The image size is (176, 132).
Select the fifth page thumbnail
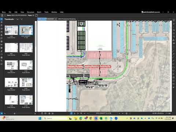tap(11, 65)
